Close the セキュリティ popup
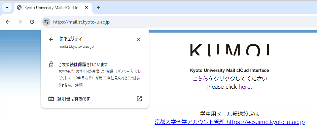 [139, 39]
